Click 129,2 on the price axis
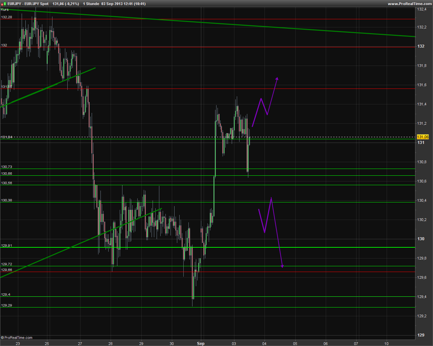 point(422,316)
